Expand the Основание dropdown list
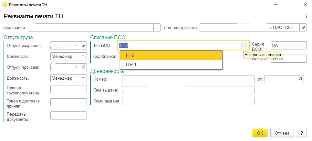This screenshot has width=312, height=141. 157,28
